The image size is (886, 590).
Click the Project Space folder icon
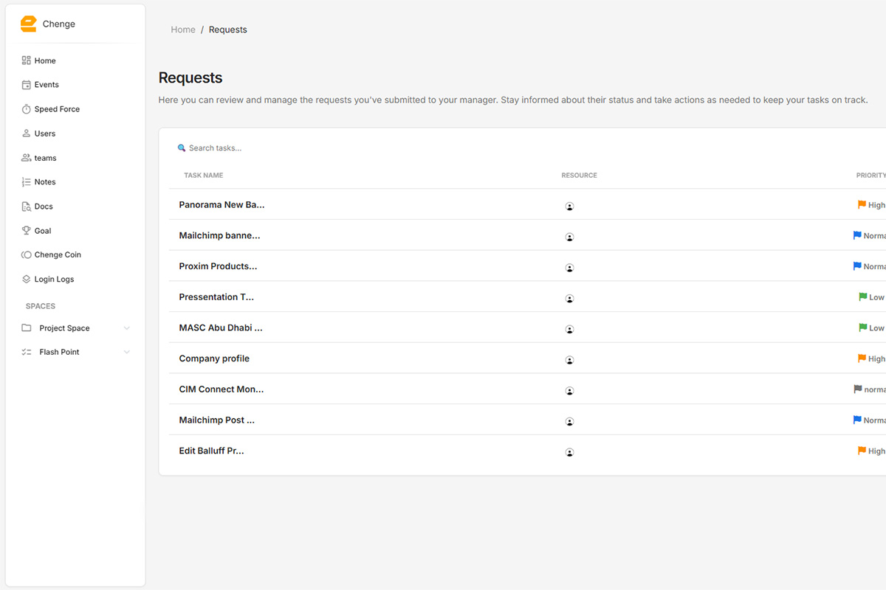pos(27,328)
